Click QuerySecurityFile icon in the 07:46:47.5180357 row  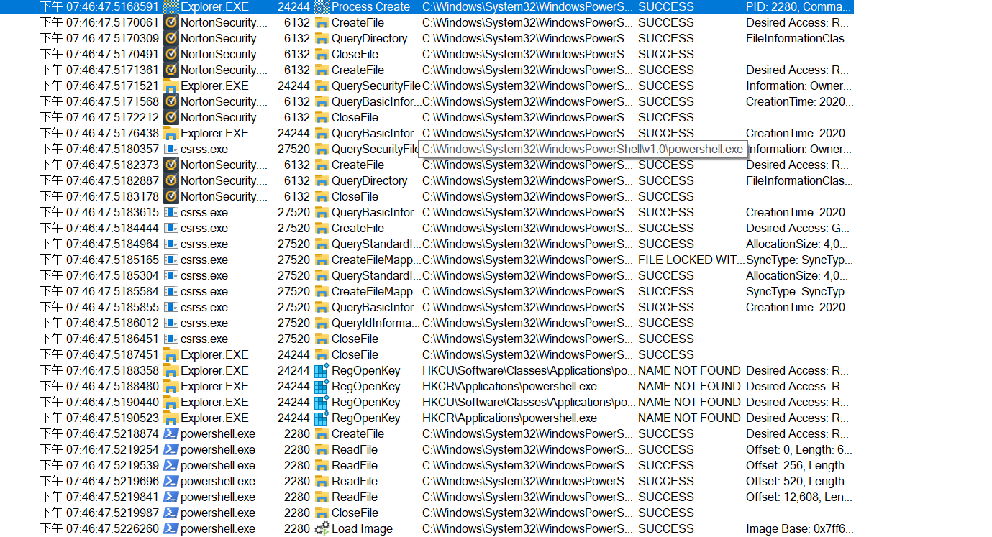click(322, 150)
